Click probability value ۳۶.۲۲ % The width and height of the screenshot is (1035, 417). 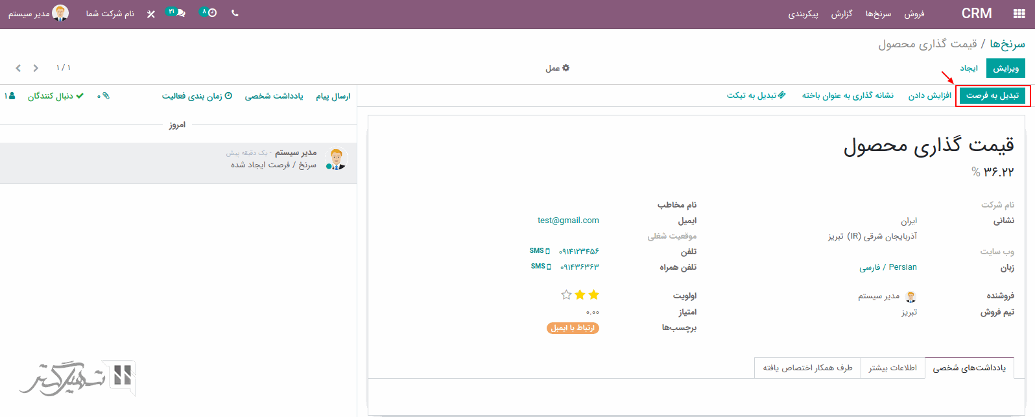click(x=993, y=172)
